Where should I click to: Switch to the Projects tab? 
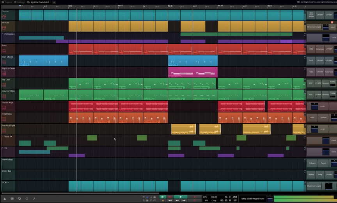point(7,2)
